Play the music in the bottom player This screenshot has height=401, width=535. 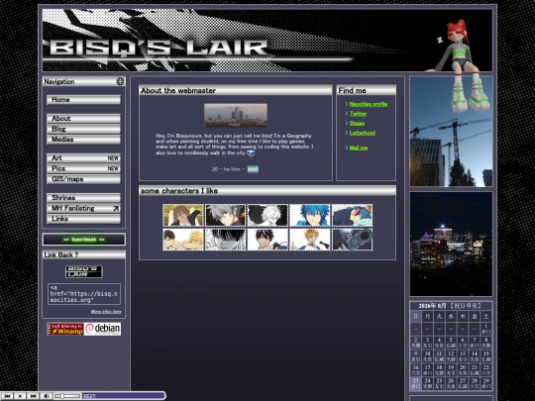pos(20,396)
